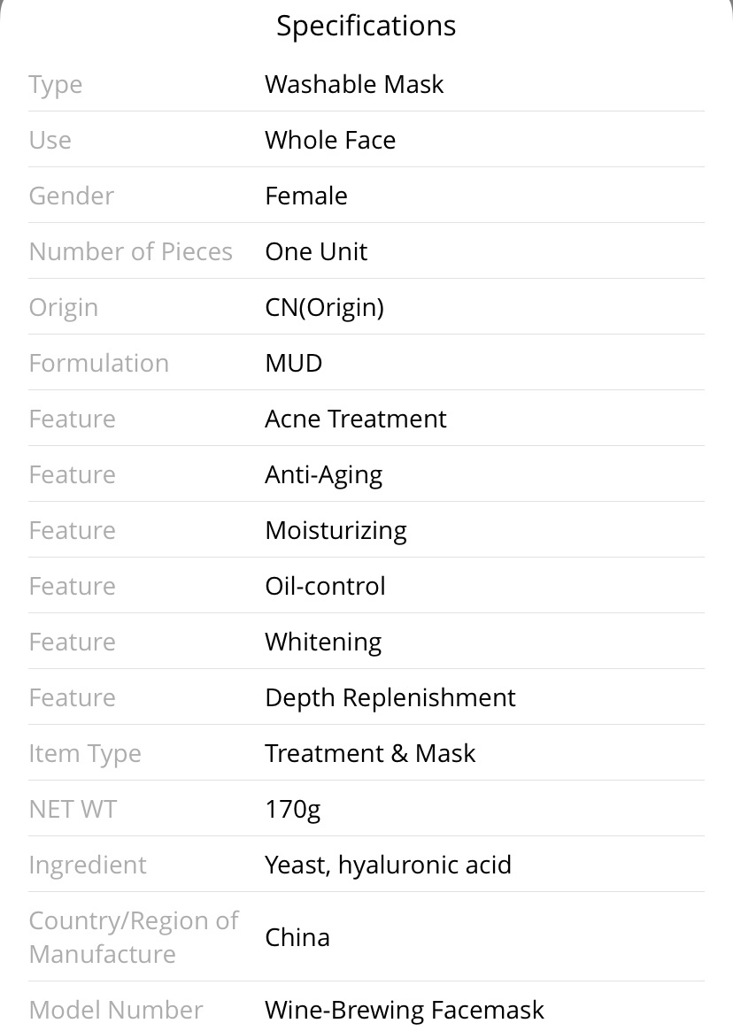The height and width of the screenshot is (1031, 733).
Task: Tap the Female gender value
Action: [x=306, y=196]
